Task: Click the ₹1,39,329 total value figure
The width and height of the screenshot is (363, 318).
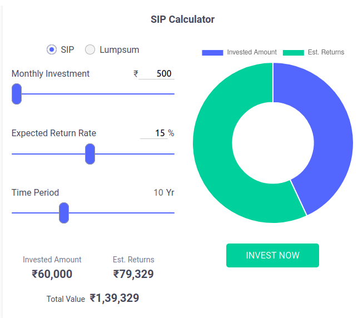Action: pos(115,298)
